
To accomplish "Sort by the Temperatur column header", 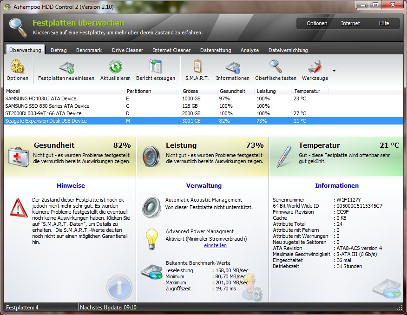I will coord(310,91).
